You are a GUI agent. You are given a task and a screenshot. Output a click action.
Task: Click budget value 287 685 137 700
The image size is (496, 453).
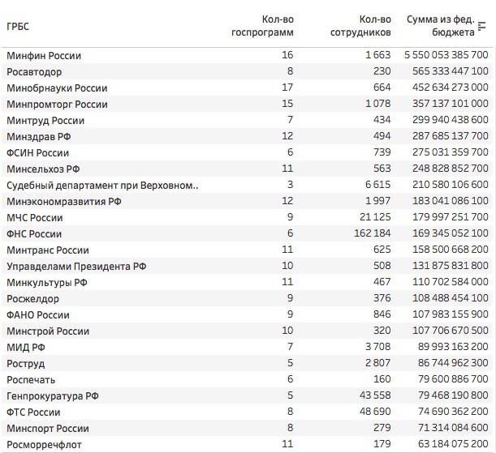(450, 136)
